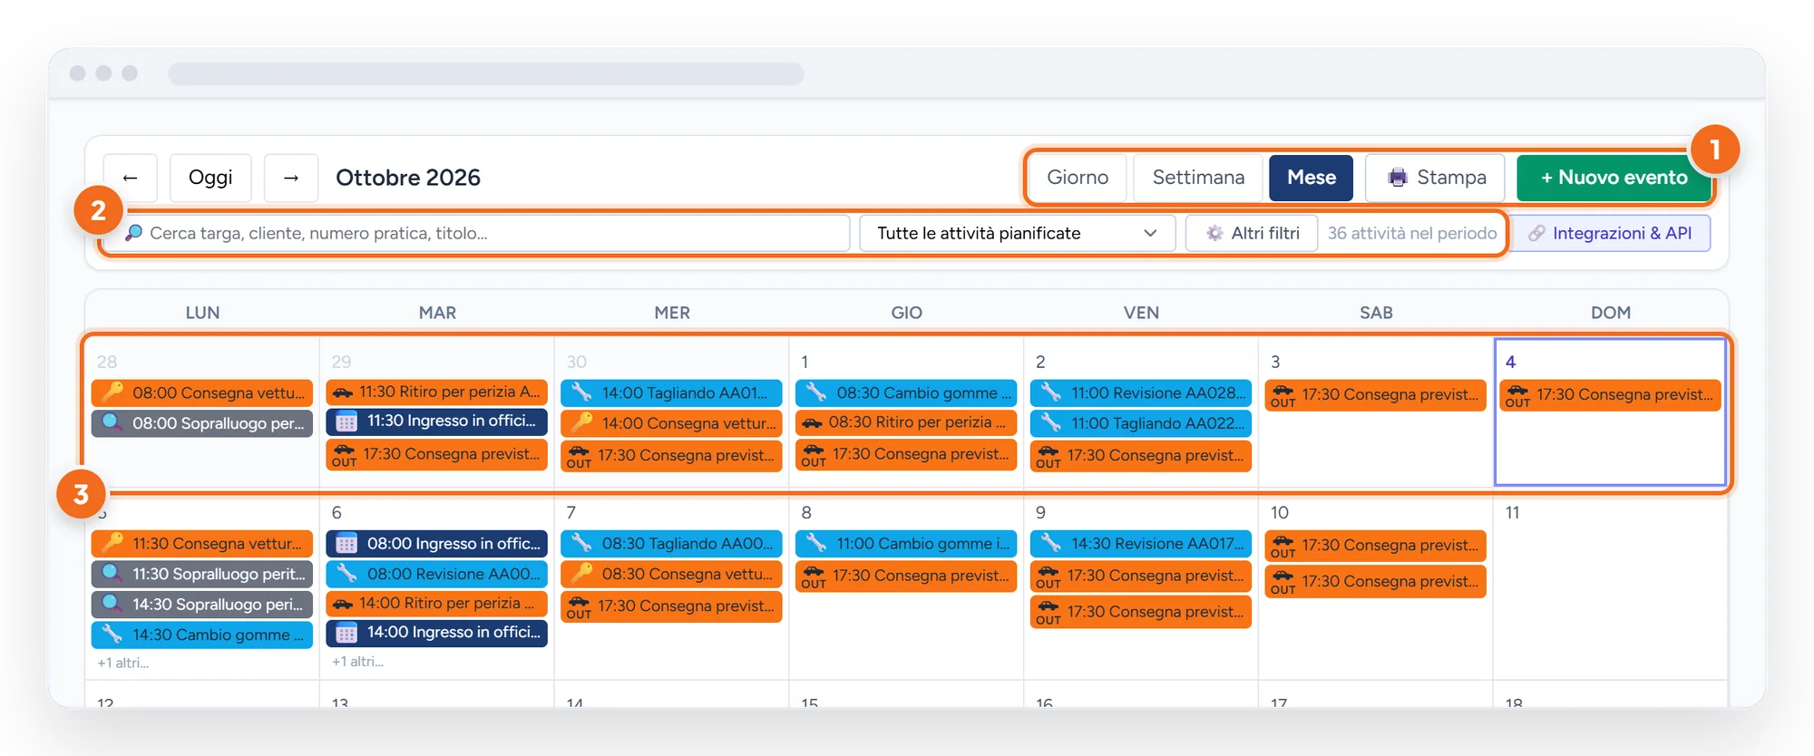Click the car icon on 14:00 Ritiro per perizia

coord(343,604)
